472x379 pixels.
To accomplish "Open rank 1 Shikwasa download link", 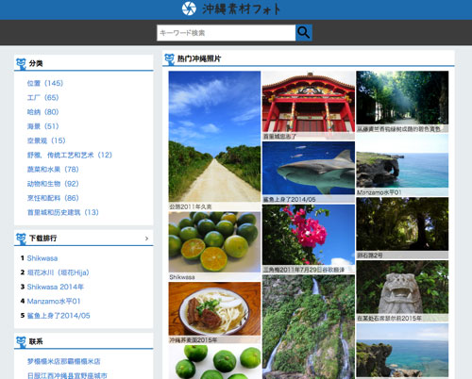I will coord(42,258).
